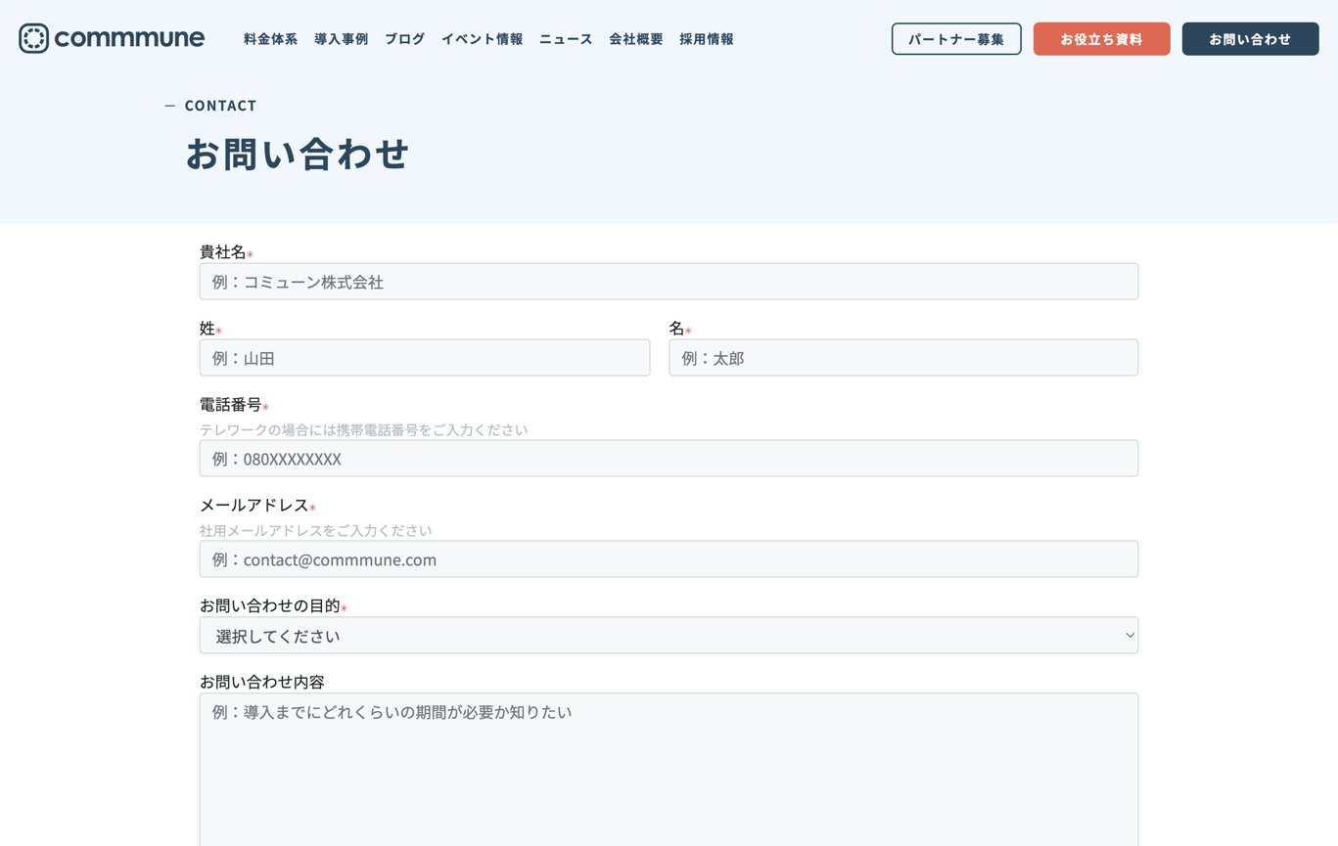This screenshot has width=1338, height=846.
Task: Focus the メールアドレス email field
Action: click(669, 559)
